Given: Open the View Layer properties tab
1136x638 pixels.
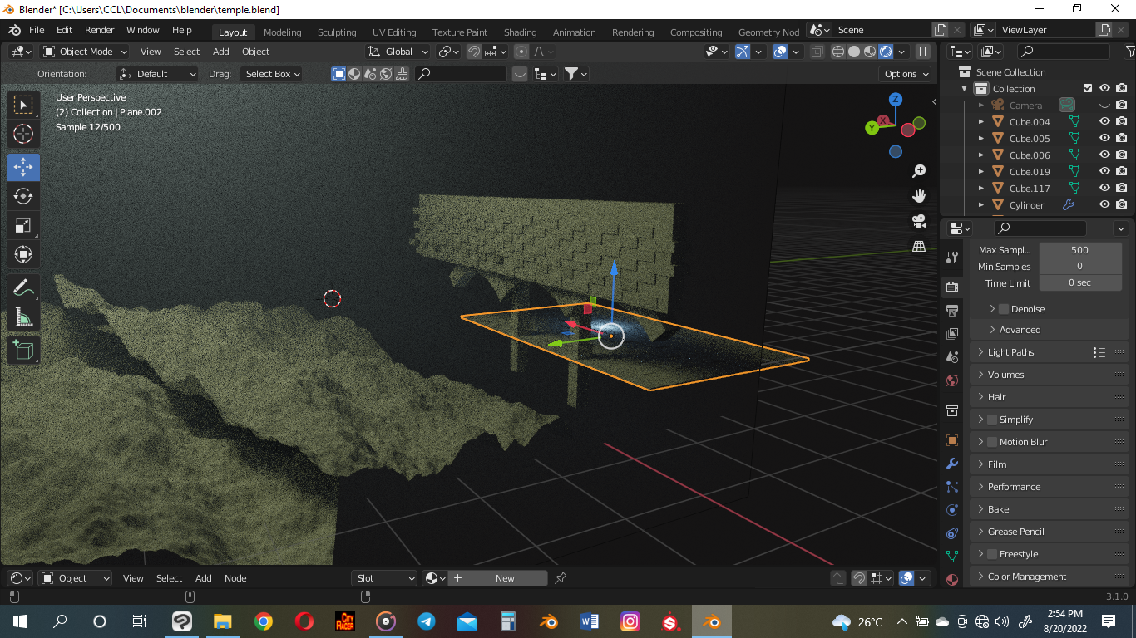Looking at the screenshot, I should tap(952, 333).
